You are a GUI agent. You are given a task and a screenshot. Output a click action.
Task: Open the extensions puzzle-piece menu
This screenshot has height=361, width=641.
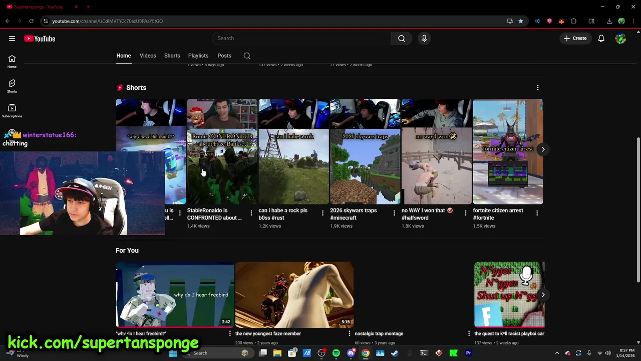click(x=574, y=21)
